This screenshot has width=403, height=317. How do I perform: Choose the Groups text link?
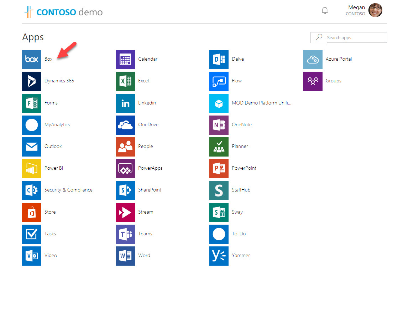point(333,81)
